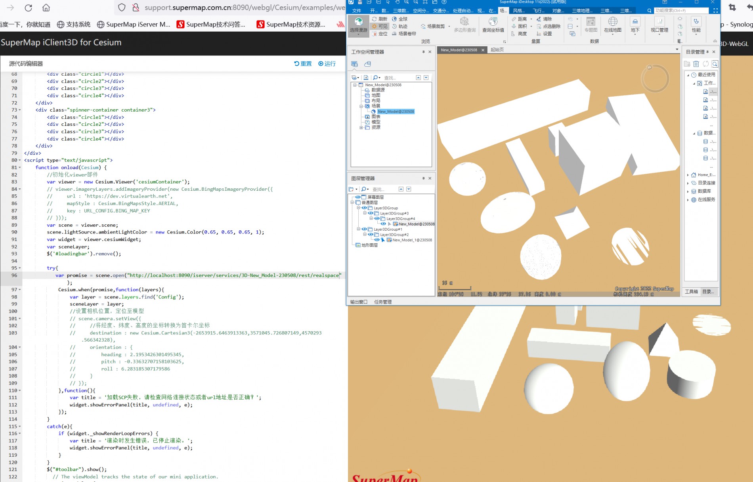Open the SuperMap iServer bookmark
753x482 pixels.
[134, 25]
